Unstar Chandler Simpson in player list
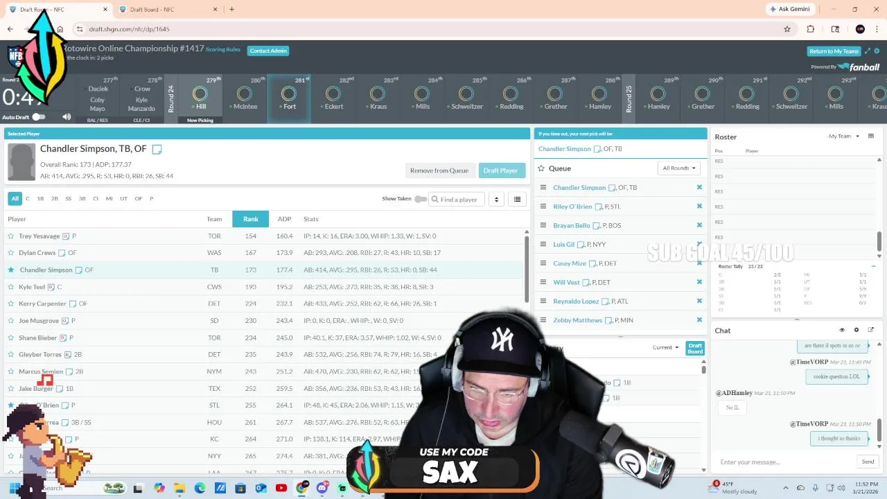887x499 pixels. [x=11, y=270]
